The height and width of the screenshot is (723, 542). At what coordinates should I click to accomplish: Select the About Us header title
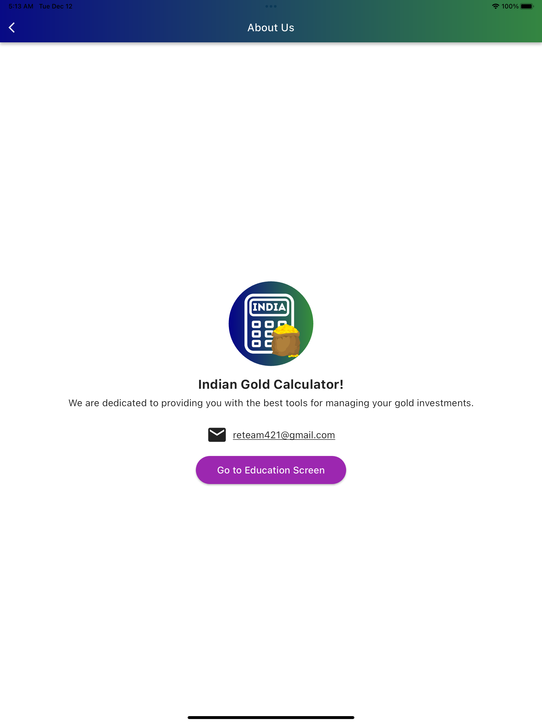pos(271,28)
